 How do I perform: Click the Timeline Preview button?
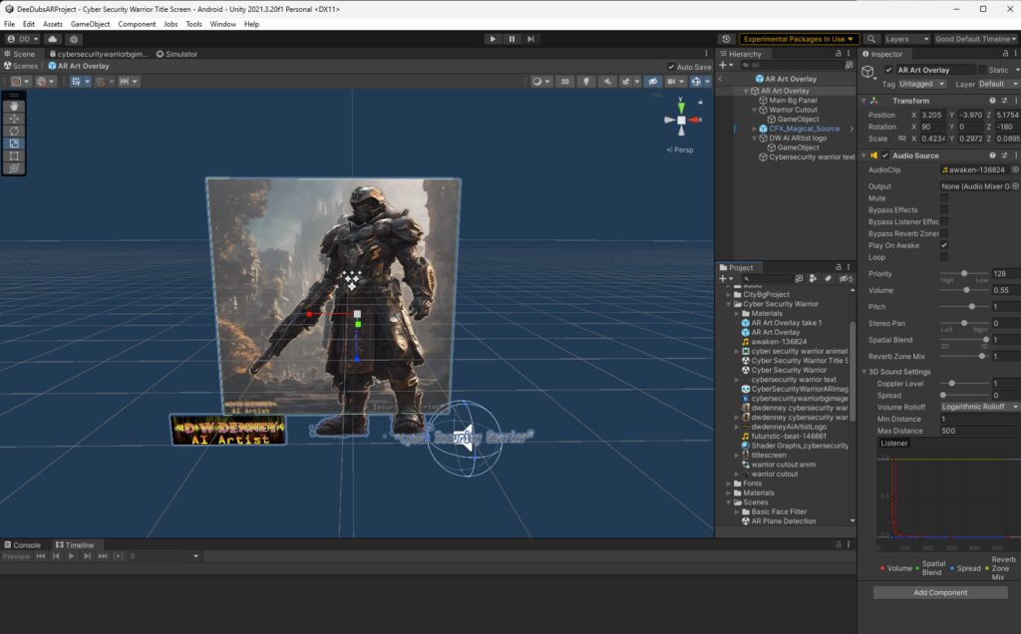click(16, 556)
